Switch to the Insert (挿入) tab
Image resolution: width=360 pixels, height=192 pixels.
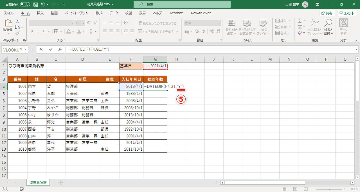[x=40, y=13]
